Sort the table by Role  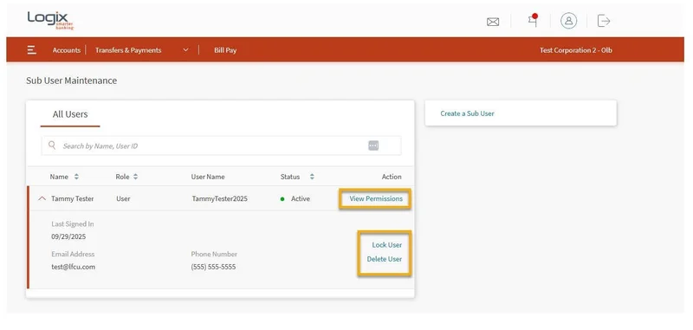tap(136, 177)
